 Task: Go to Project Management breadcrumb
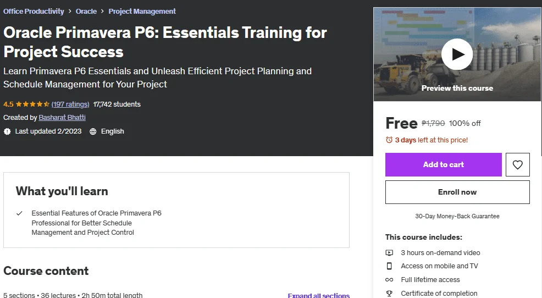142,12
